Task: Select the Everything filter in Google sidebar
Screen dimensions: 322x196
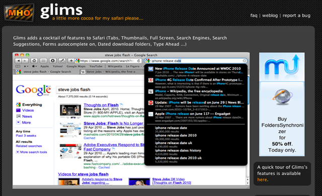Action: pyautogui.click(x=29, y=105)
